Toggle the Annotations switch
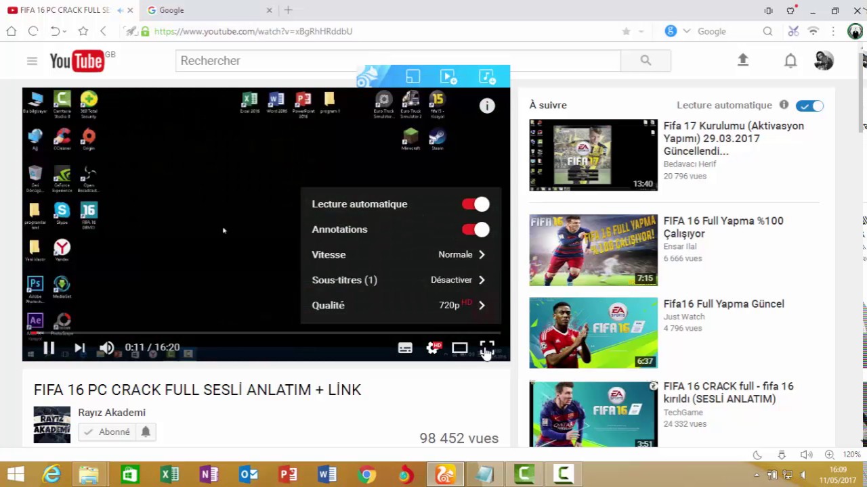 pos(475,229)
